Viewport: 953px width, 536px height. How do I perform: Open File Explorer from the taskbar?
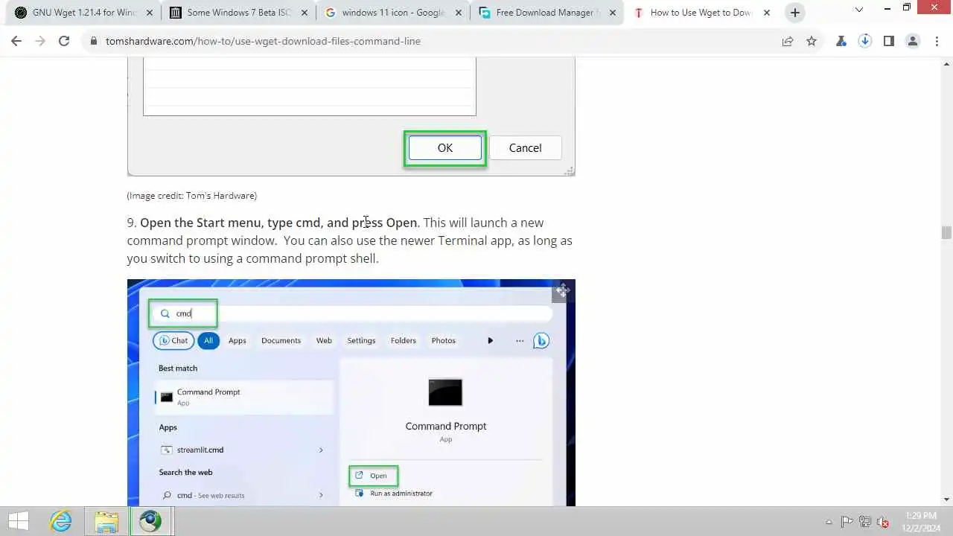click(106, 521)
